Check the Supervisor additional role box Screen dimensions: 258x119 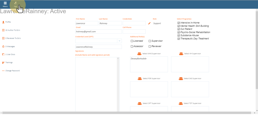[x=150, y=41]
